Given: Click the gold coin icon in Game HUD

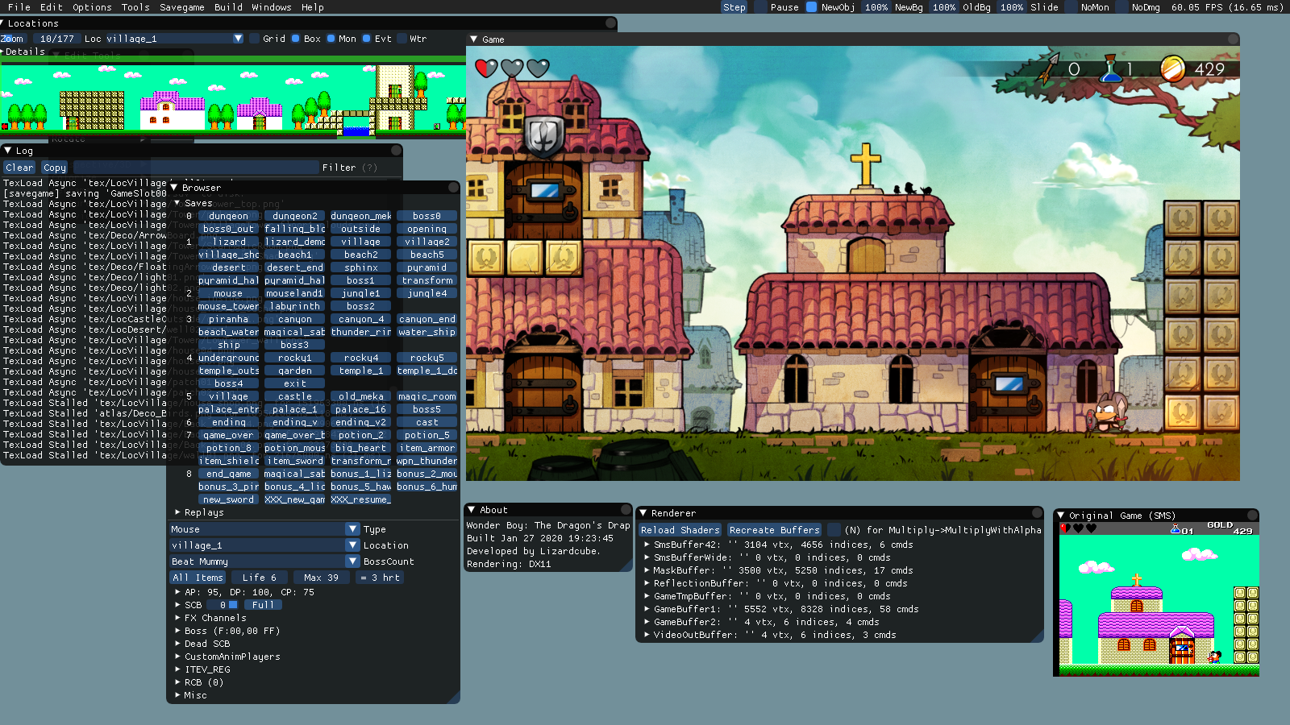Looking at the screenshot, I should click(1172, 68).
